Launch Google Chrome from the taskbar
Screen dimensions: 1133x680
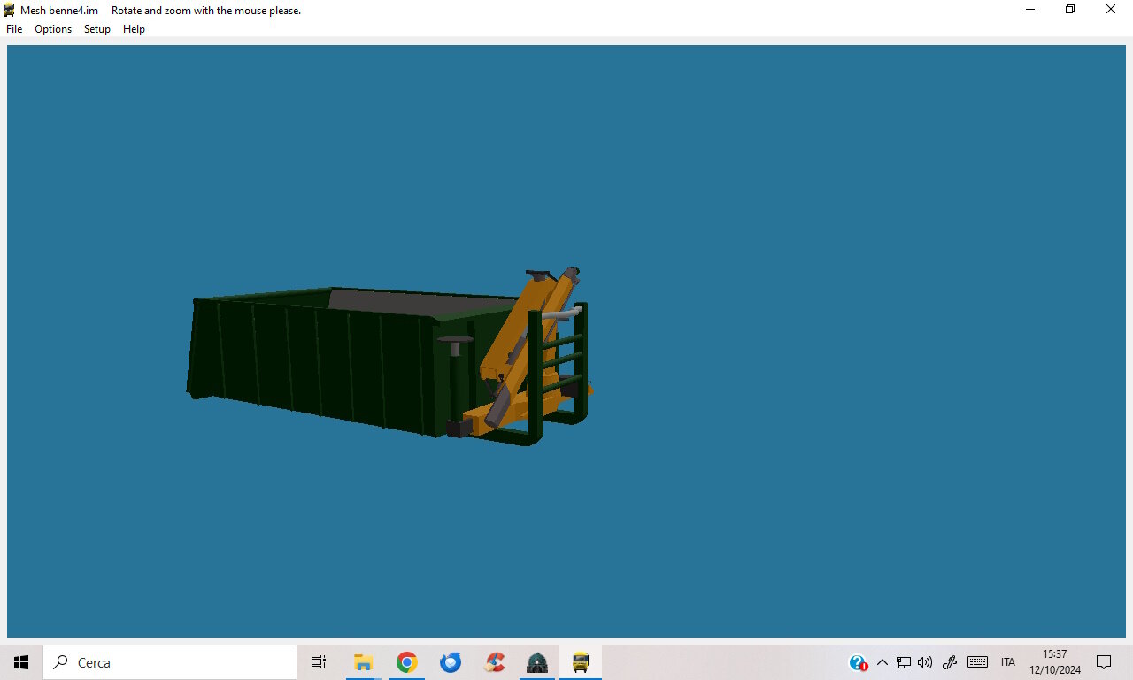pyautogui.click(x=406, y=662)
